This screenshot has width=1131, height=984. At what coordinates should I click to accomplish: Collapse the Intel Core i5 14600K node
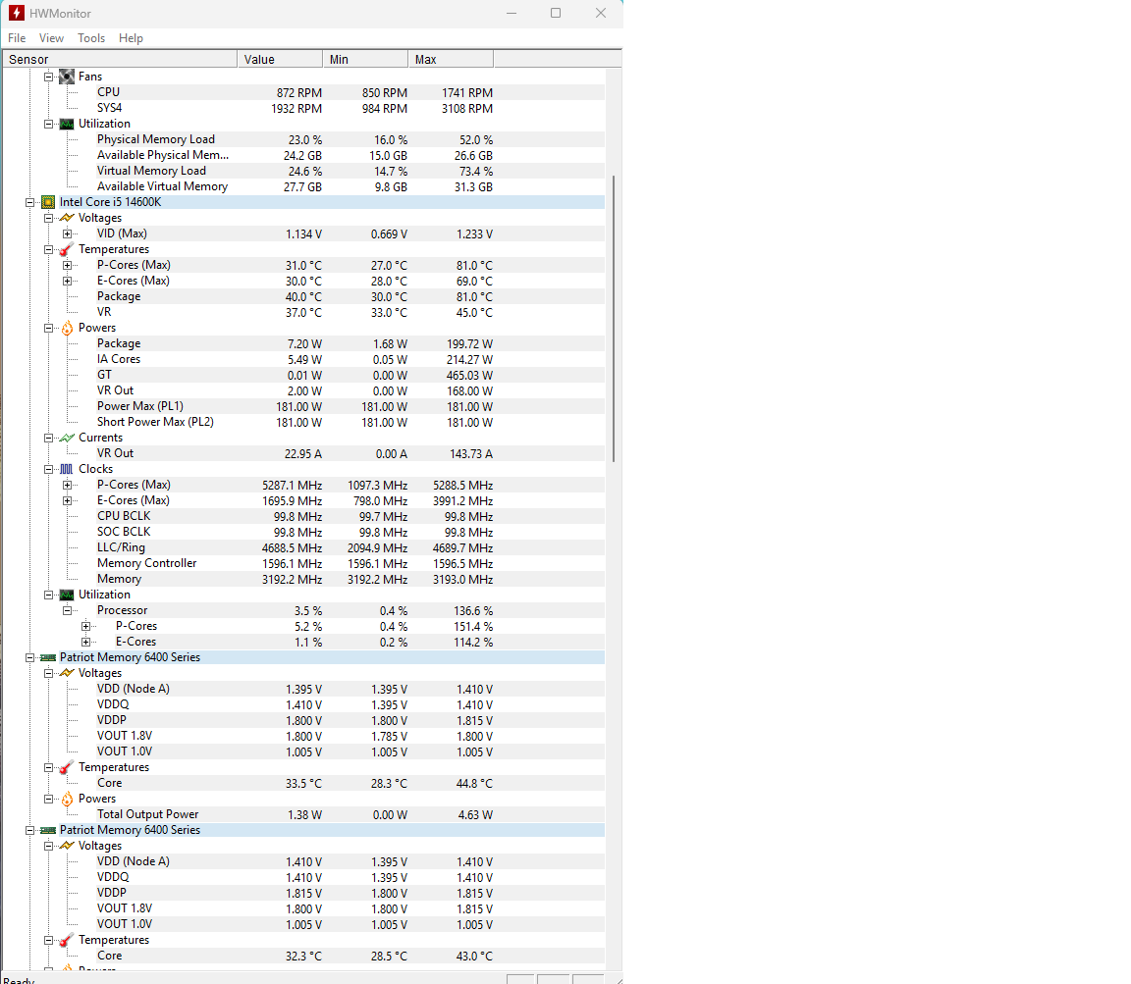coord(29,202)
